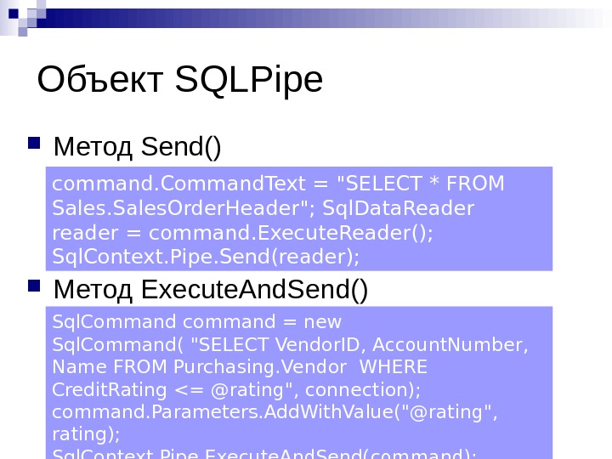Screen dimensions: 612x459
Task: Click the "Name FROM Purchasing.Vendor WHERE" line
Action: coord(240,367)
